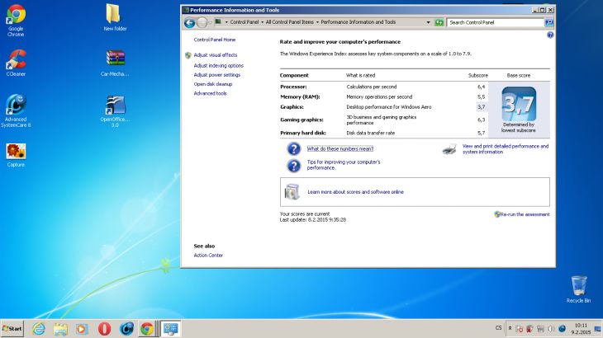Open Control Panel Home link

(215, 40)
